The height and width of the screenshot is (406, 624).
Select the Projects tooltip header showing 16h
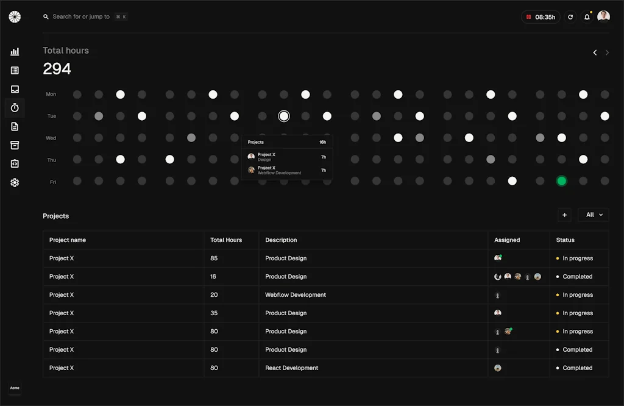[286, 141]
